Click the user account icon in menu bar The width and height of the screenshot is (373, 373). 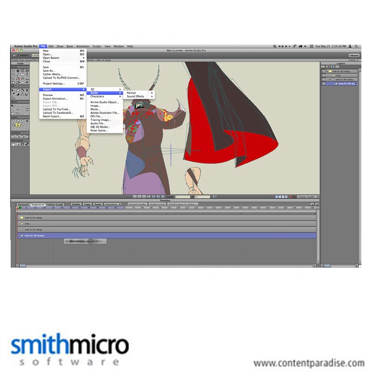tap(350, 46)
